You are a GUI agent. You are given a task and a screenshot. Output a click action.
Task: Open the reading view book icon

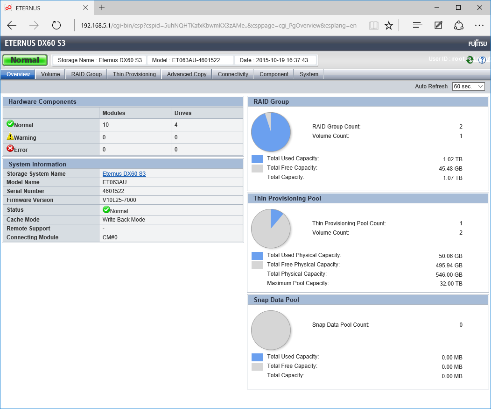point(373,25)
